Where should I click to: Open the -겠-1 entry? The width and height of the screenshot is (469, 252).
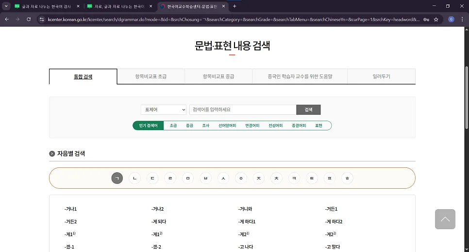point(69,247)
